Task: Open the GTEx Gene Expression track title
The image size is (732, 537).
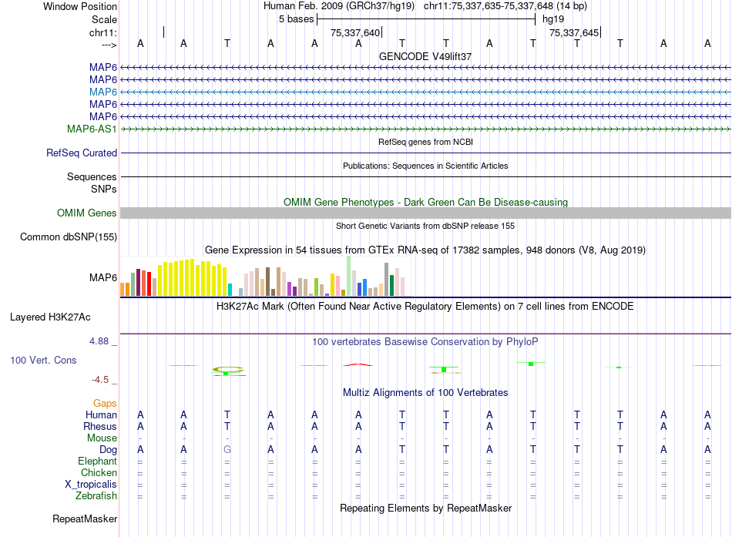Action: pos(425,250)
